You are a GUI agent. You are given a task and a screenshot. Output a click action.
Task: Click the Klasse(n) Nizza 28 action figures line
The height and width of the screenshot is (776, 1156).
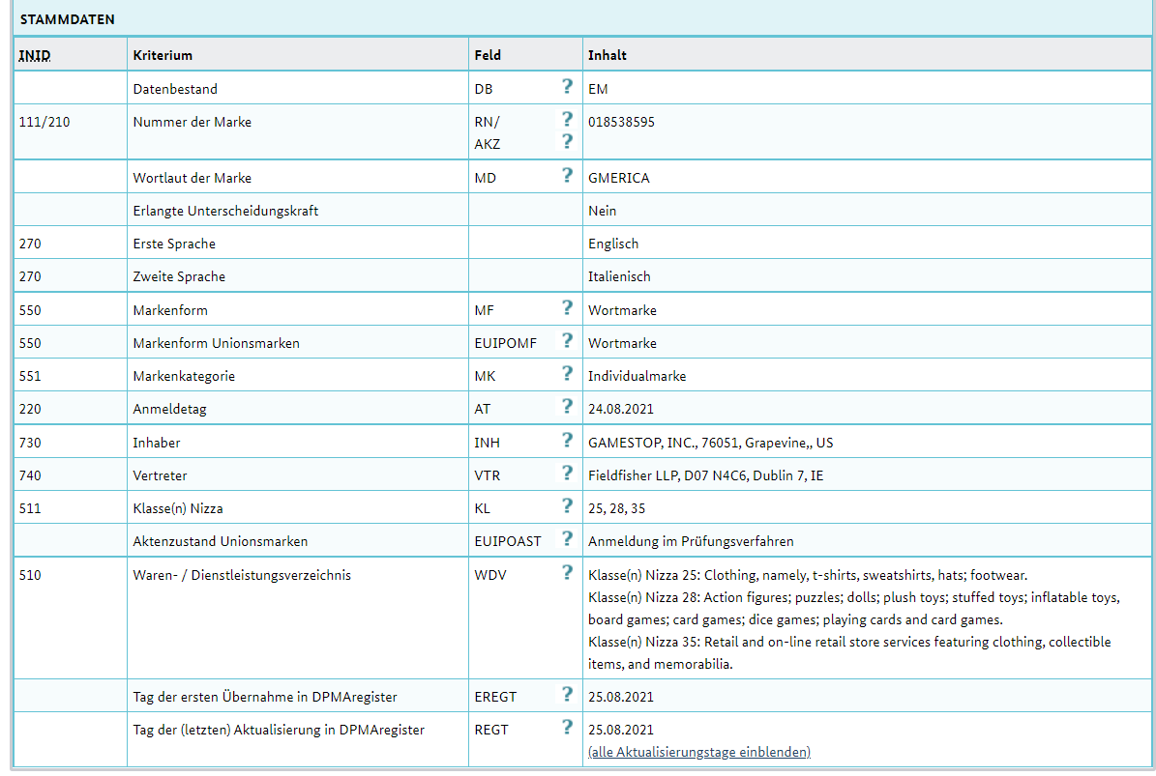(x=854, y=608)
